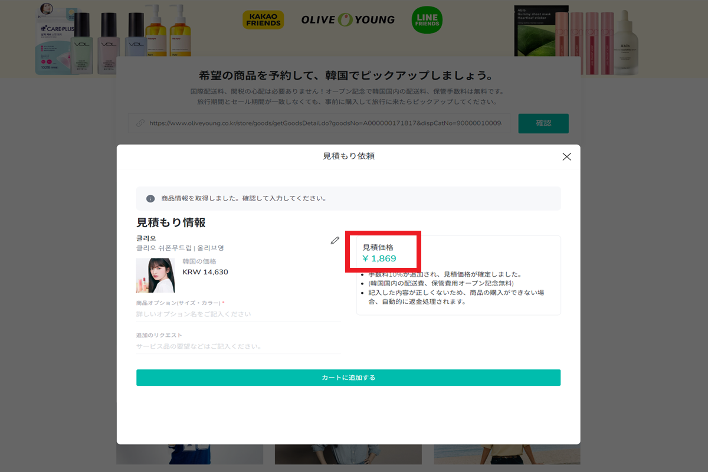Viewport: 708px width, 472px height.
Task: Click the X to close 見積もり依頼 dialog
Action: 566,156
